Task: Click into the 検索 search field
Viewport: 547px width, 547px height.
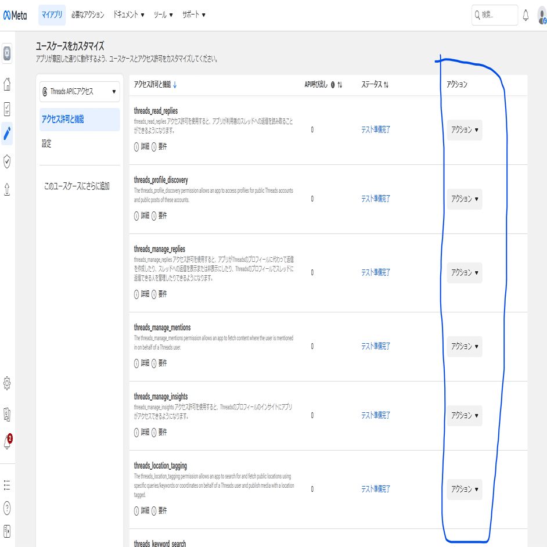Action: tap(495, 15)
